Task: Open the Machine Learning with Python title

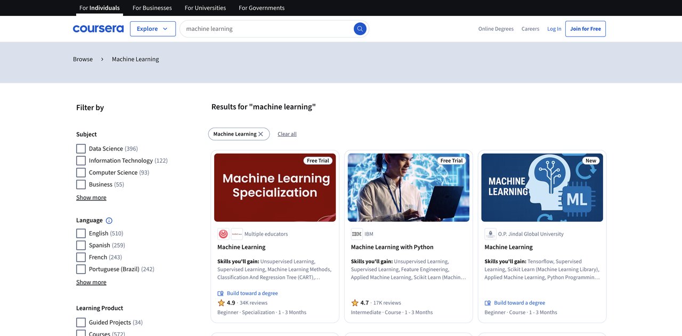Action: 392,247
